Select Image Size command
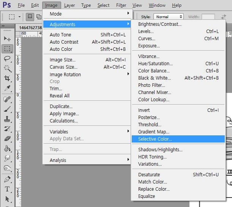Viewport: 232px width, 207px height. pos(87,60)
